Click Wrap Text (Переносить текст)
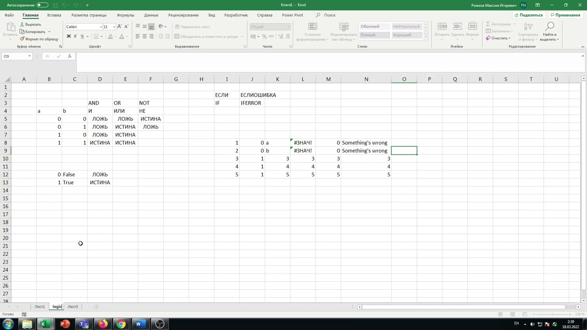Screen dimensions: 587x330 [192, 27]
